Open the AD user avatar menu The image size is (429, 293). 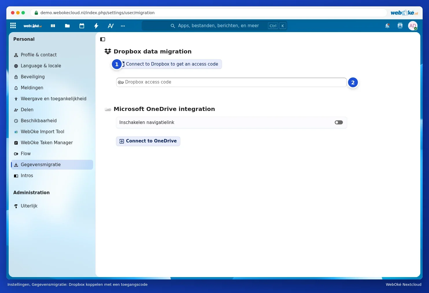tap(413, 26)
